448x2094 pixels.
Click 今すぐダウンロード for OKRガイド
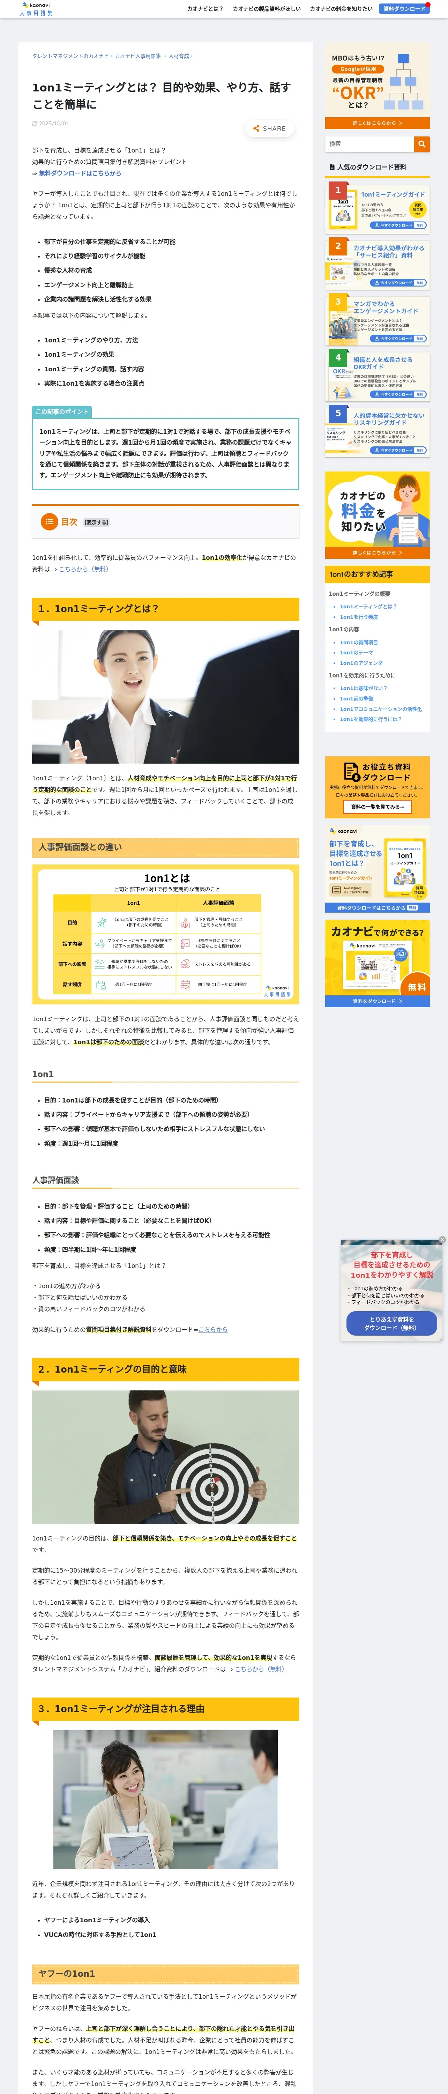pos(398,394)
